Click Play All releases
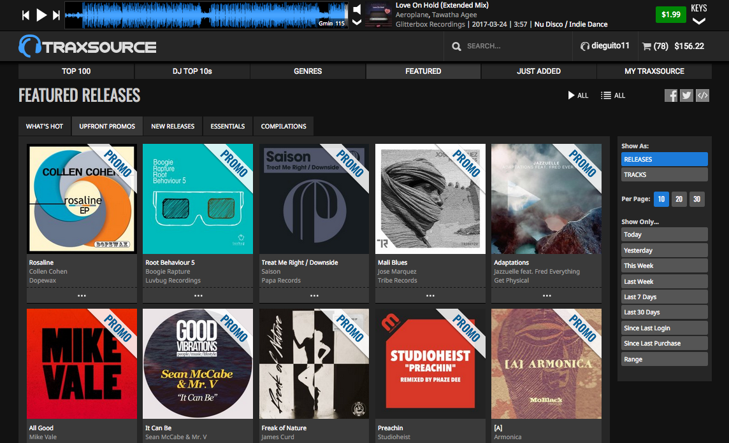 click(x=578, y=95)
